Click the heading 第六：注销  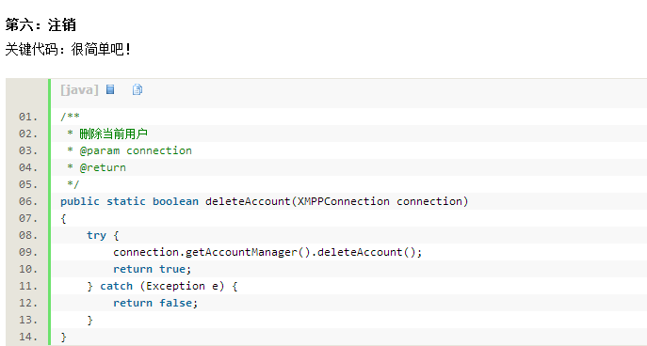[40, 25]
